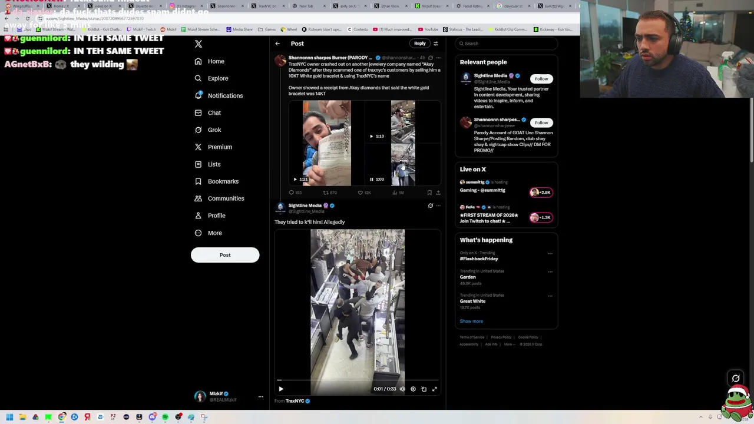Screen dimensions: 754x424
Task: Open Premium in sidebar
Action: pyautogui.click(x=213, y=147)
